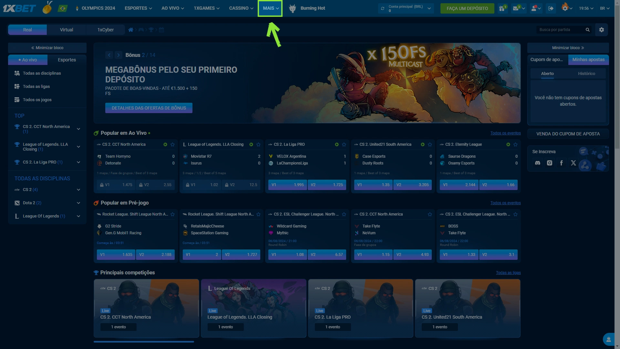Screen dimensions: 620x349
Task: Switch to the 1xCyber tab
Action: pos(106,30)
